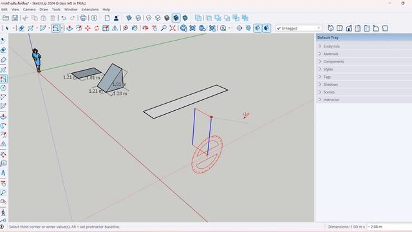Image resolution: width=412 pixels, height=232 pixels.
Task: Pick the Eraser tool in the horizontal toolbar
Action: click(21, 28)
